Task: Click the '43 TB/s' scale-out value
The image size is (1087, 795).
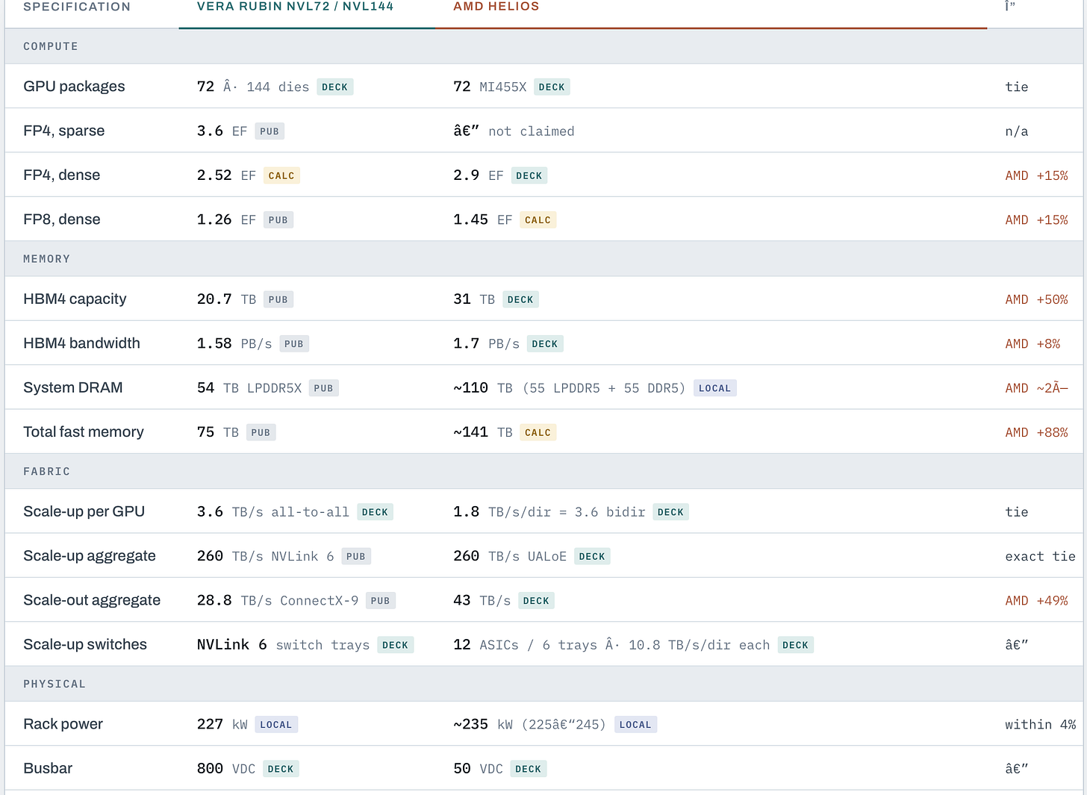Action: click(482, 601)
